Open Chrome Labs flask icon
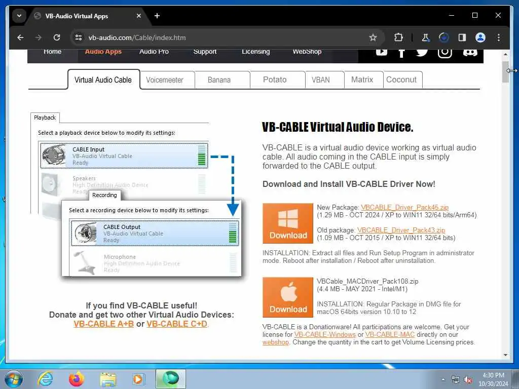The height and width of the screenshot is (389, 519). click(x=426, y=37)
